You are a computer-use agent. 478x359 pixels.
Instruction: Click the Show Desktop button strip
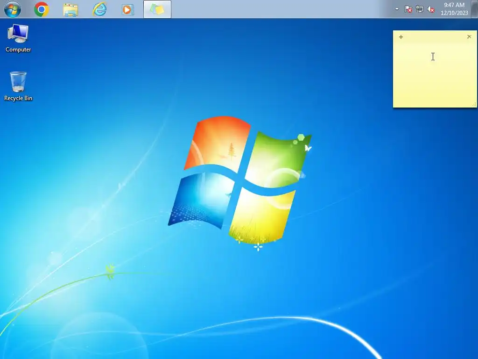(475, 9)
